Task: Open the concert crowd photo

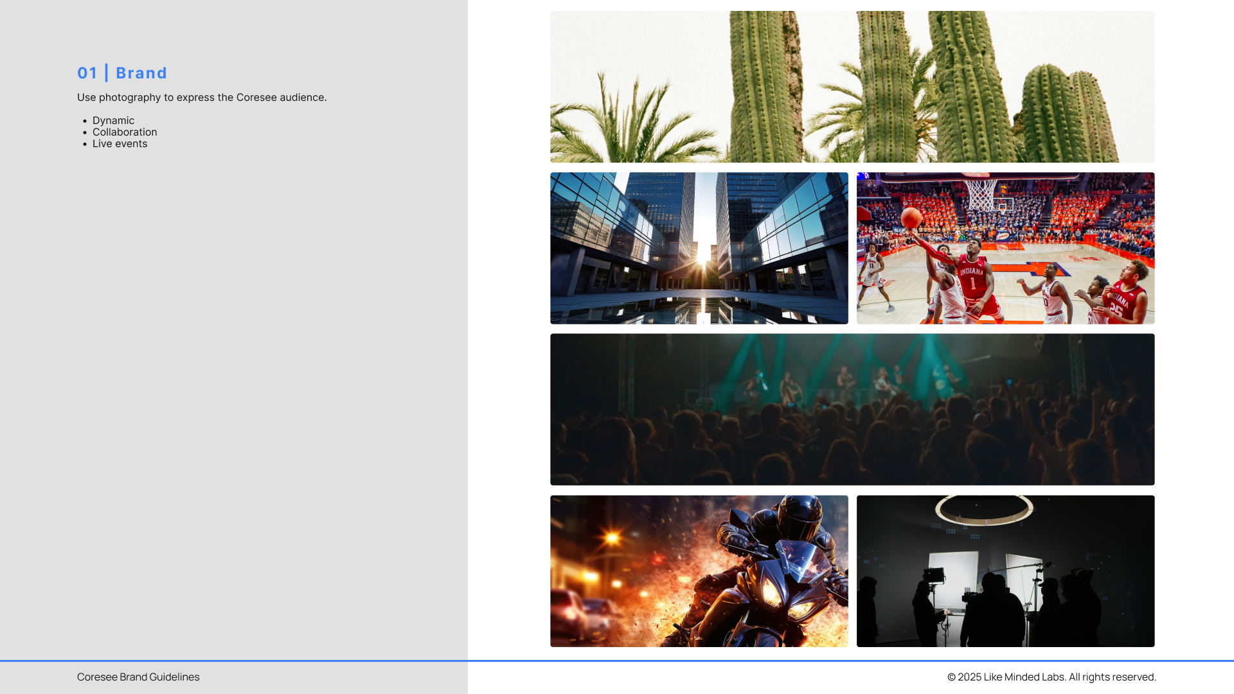Action: (x=852, y=409)
